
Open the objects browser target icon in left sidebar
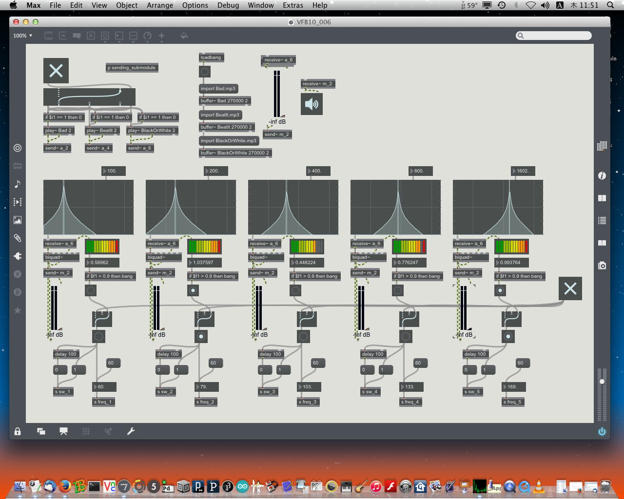pos(18,148)
